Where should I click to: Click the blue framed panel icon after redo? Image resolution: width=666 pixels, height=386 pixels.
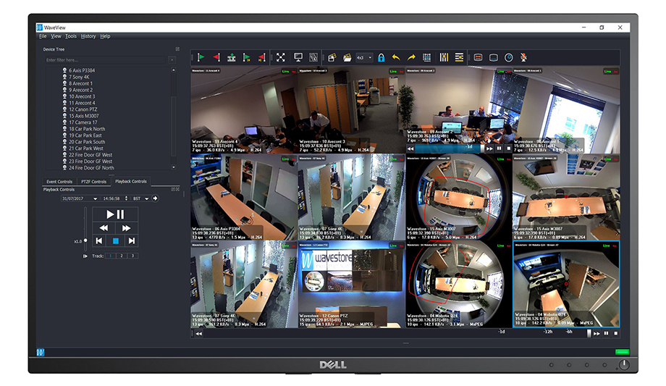pyautogui.click(x=427, y=57)
